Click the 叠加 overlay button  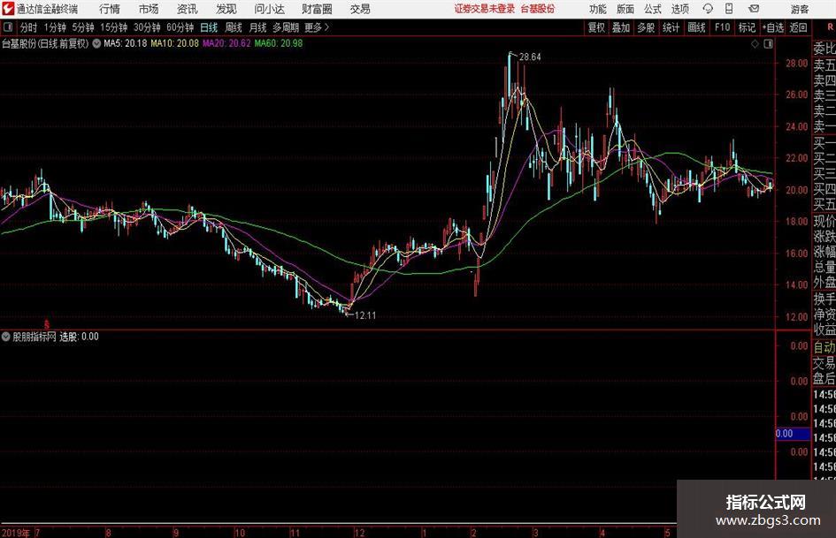[x=621, y=27]
